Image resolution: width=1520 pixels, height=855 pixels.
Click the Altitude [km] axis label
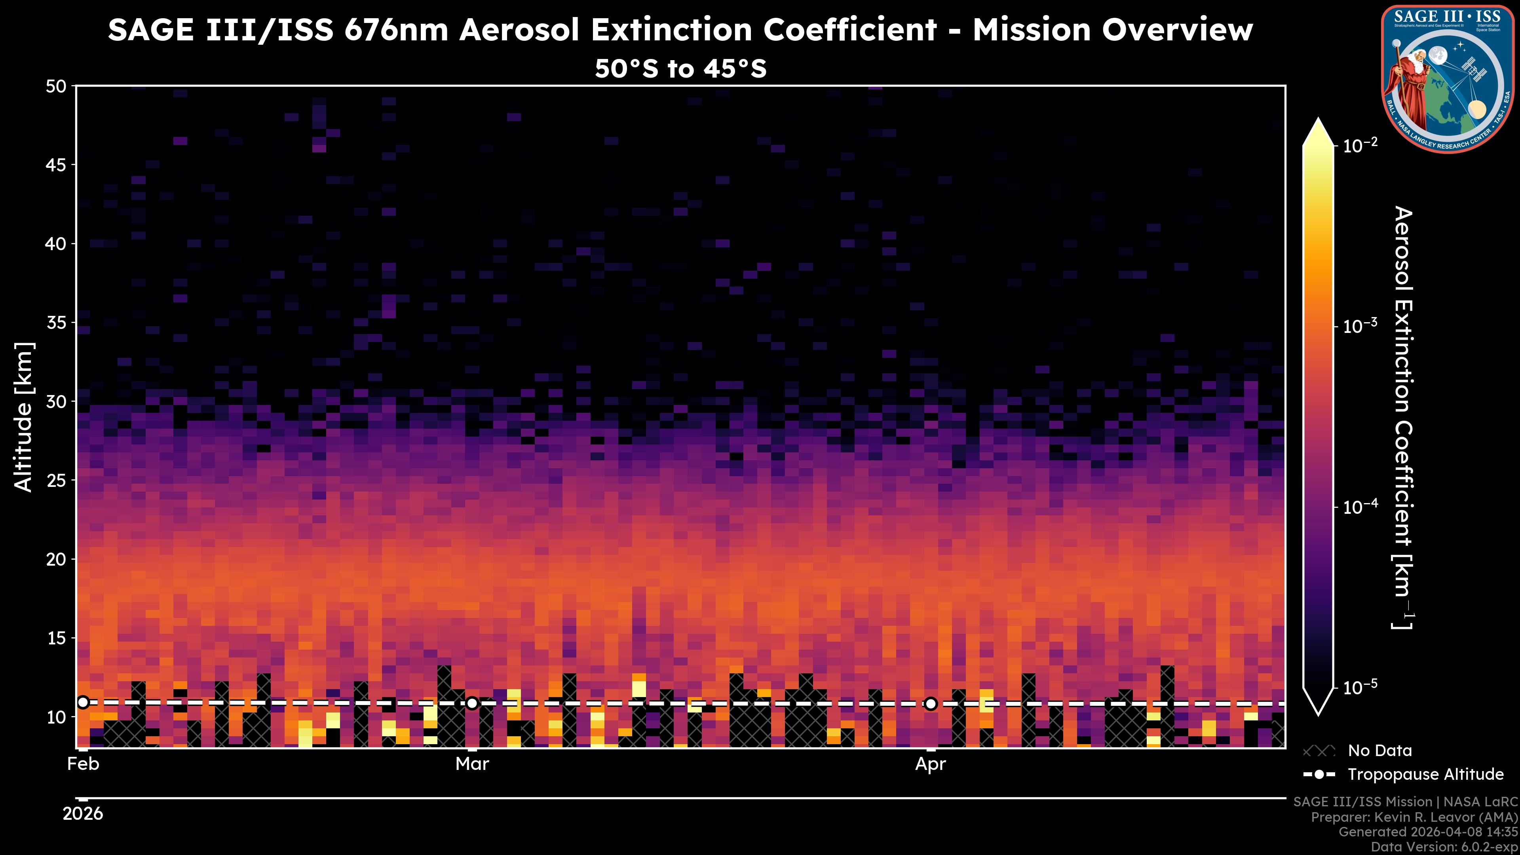click(24, 416)
